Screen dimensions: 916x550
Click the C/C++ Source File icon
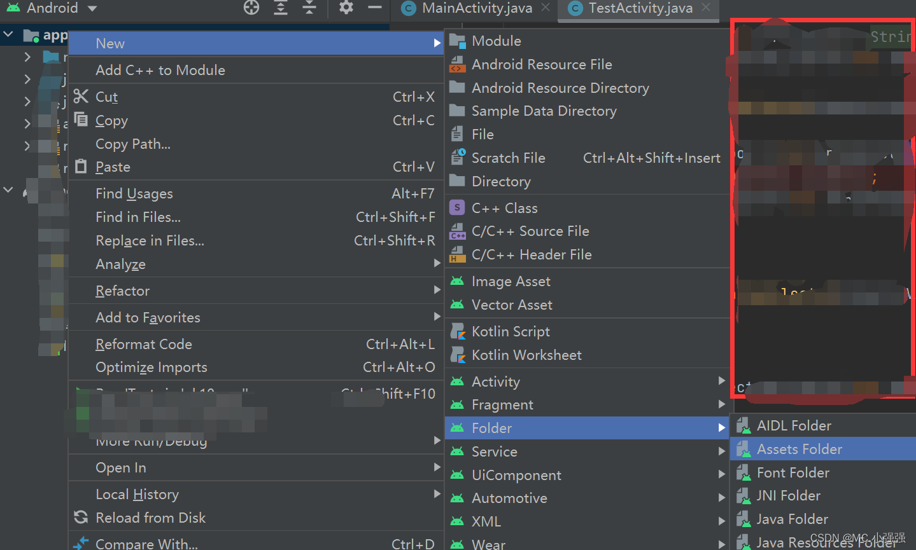coord(457,231)
